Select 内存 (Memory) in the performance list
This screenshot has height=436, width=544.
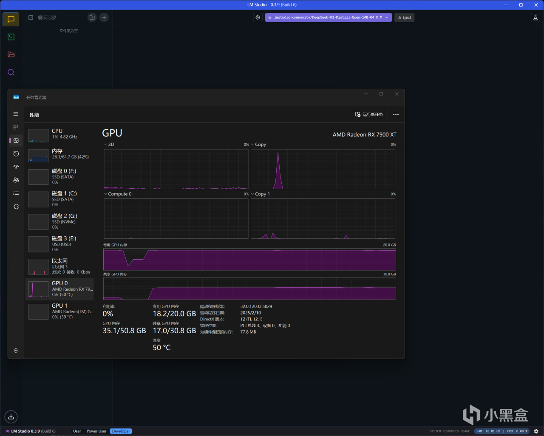click(x=59, y=155)
